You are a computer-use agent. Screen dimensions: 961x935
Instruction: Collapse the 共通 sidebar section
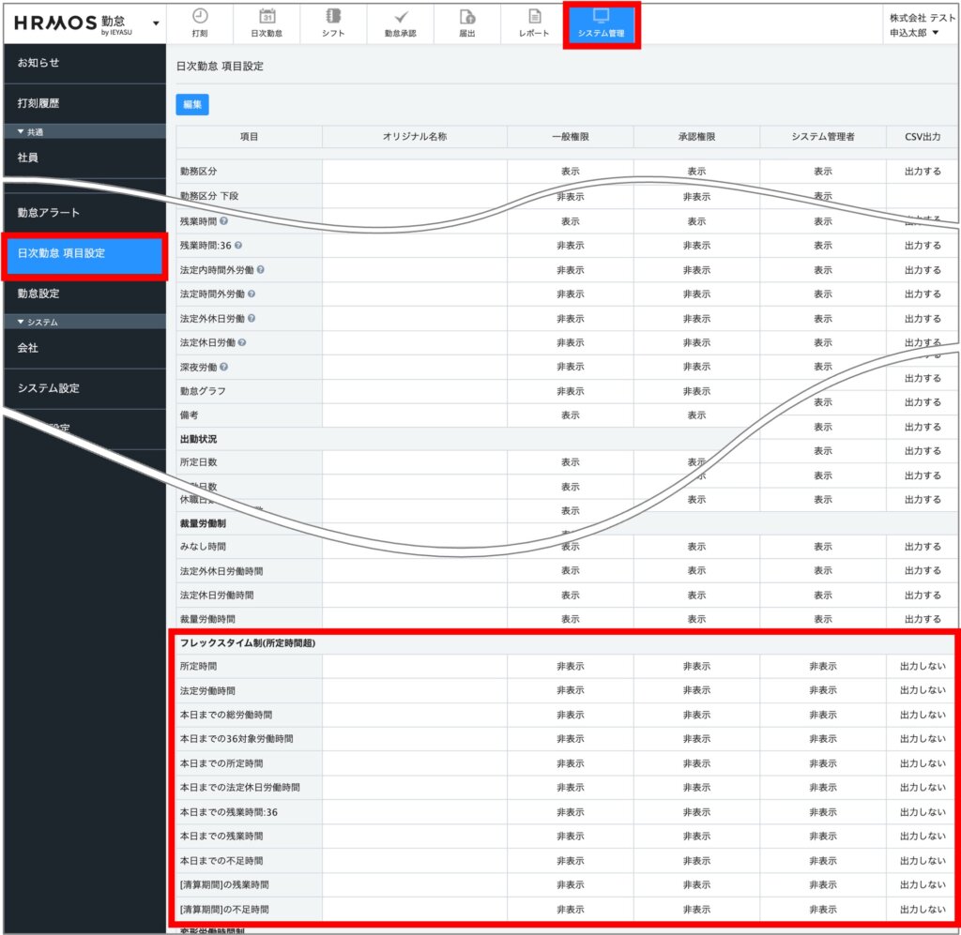[22, 131]
